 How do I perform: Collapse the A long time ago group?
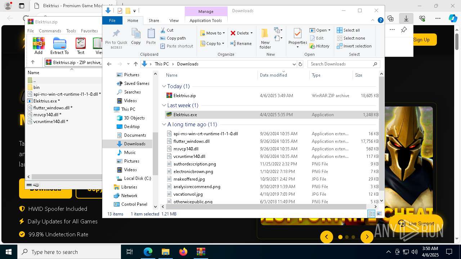coord(164,124)
